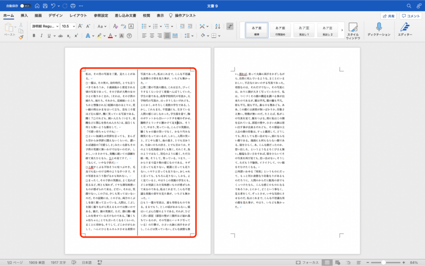Click the search magnifier icon
The width and height of the screenshot is (425, 266).
coord(409,6)
